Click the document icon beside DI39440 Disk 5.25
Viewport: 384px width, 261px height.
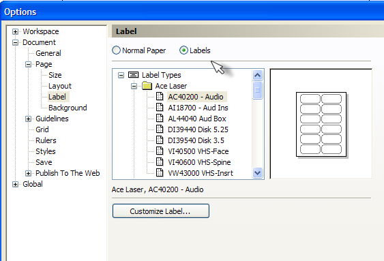tap(160, 129)
